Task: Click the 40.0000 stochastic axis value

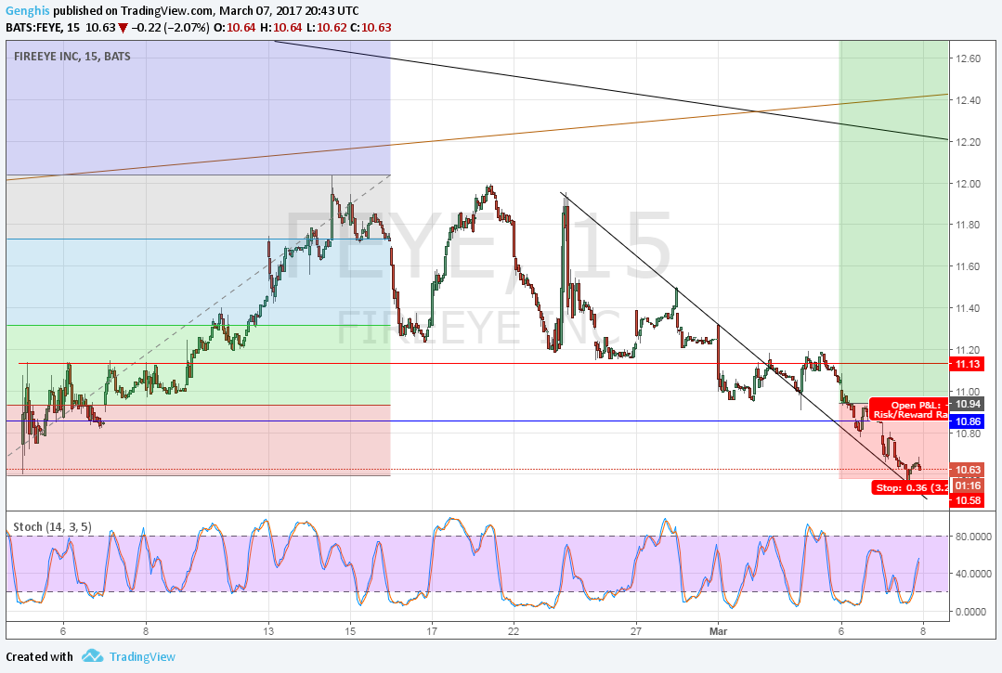Action: coord(974,574)
